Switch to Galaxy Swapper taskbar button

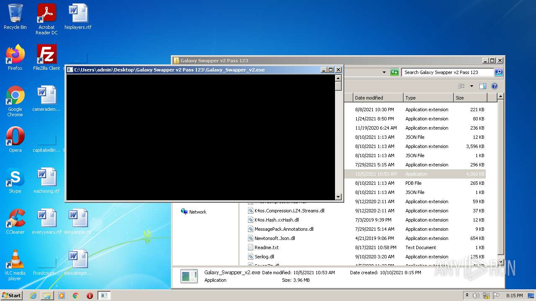point(104,296)
